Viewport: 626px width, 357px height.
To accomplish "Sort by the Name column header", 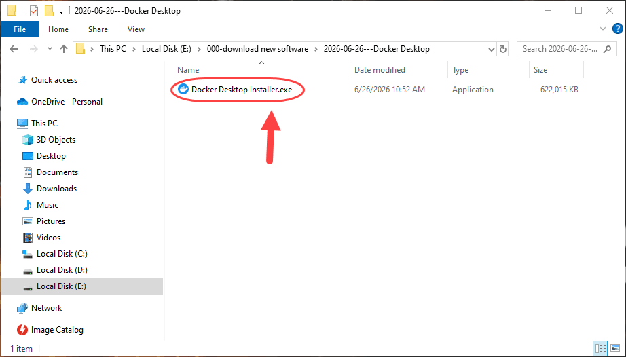I will (x=188, y=70).
